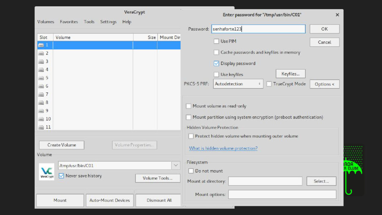Check Mount partition using system encryption
This screenshot has height=215, width=382.
coord(188,117)
